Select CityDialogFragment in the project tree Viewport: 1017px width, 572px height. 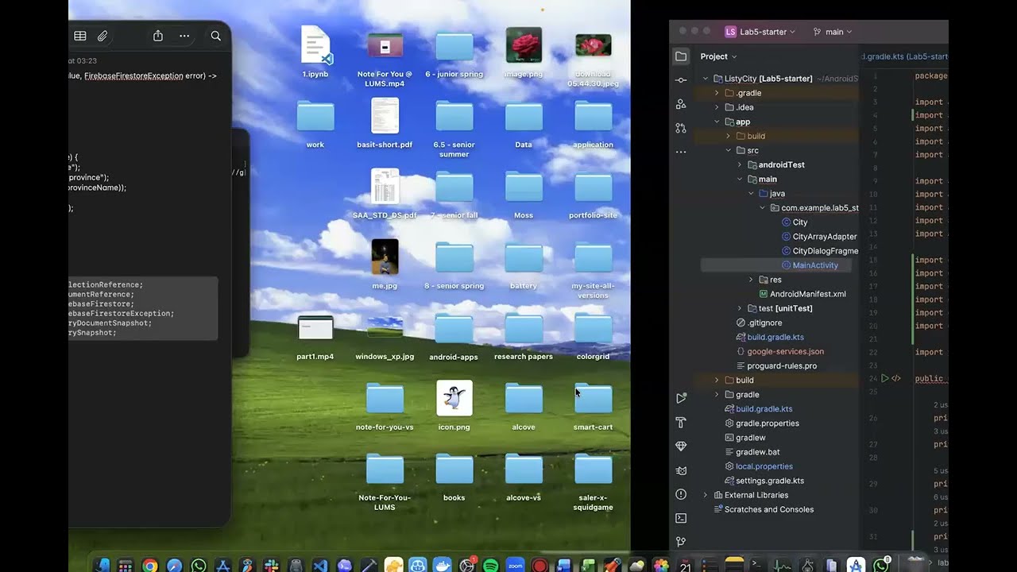coord(820,251)
